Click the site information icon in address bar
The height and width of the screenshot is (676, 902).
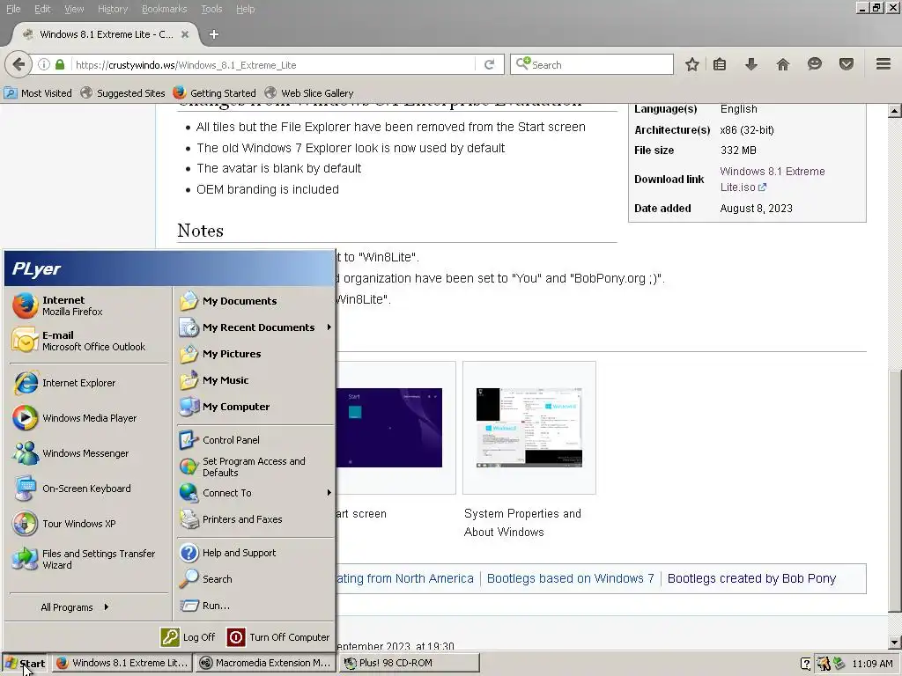click(x=44, y=64)
